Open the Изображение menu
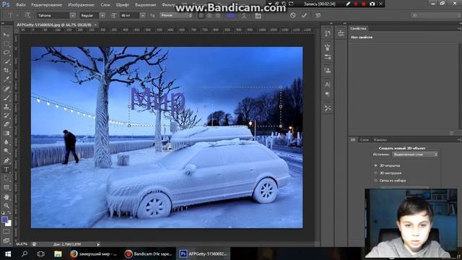Viewport: 462px width, 260px height. coord(81,5)
